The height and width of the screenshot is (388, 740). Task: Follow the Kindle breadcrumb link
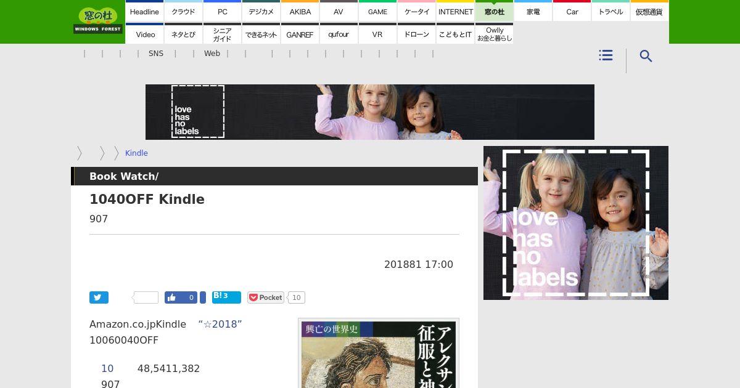point(136,153)
